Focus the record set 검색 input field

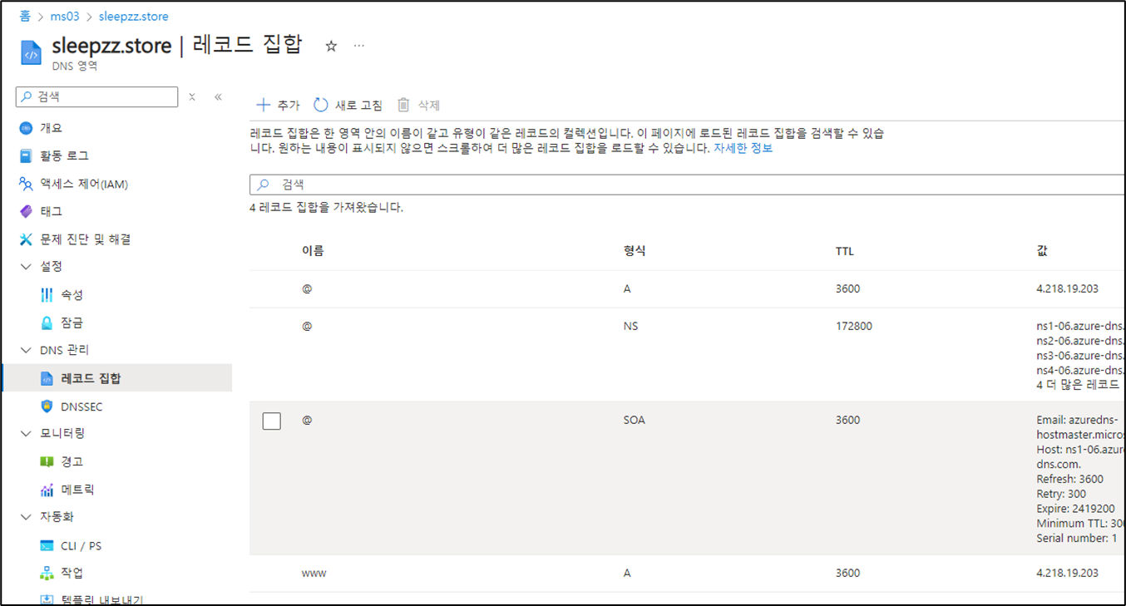click(687, 185)
